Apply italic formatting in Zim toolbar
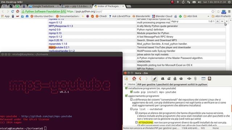Image resolution: width=232 pixels, height=130 pixels. pyautogui.click(x=169, y=79)
